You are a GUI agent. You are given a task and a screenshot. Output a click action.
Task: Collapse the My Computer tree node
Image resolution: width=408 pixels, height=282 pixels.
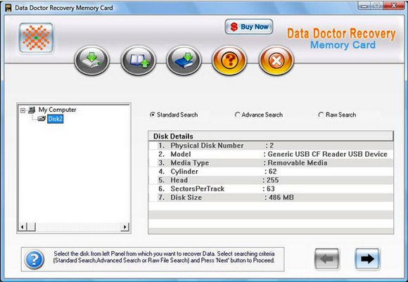(x=23, y=110)
